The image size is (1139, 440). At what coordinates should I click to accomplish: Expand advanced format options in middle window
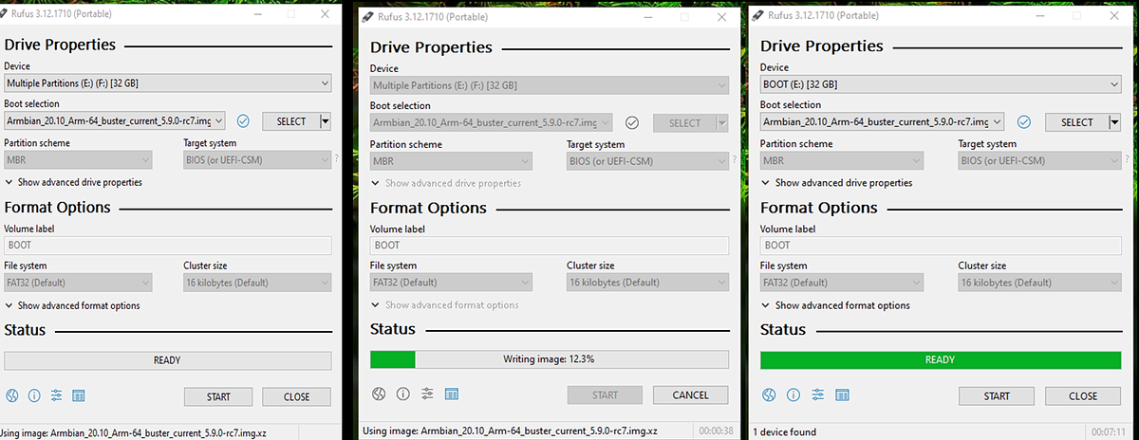(445, 305)
